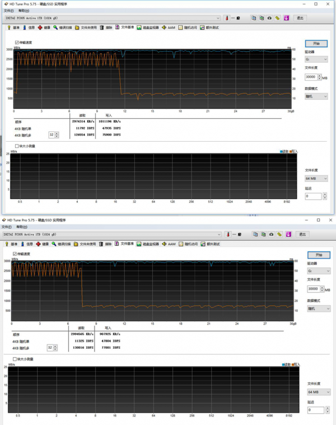Uncheck 传输速度 checkbox in top window

(x=17, y=43)
